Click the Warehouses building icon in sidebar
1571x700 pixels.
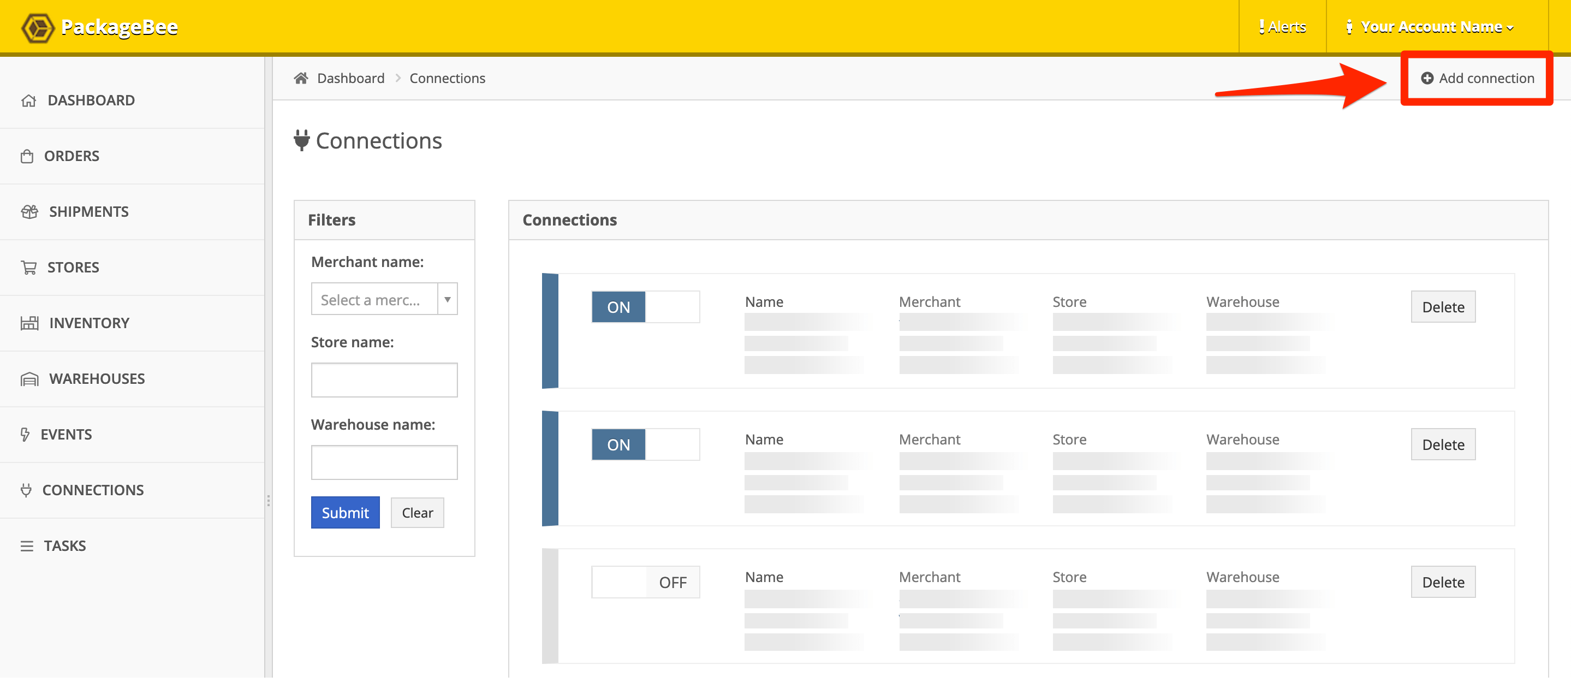tap(29, 379)
